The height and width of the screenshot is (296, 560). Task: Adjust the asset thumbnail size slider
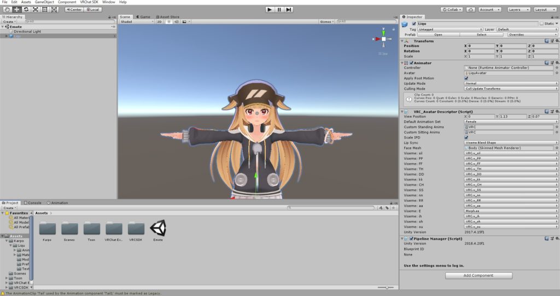[386, 287]
